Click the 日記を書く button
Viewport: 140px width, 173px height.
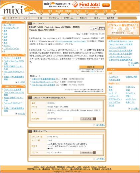91,67
